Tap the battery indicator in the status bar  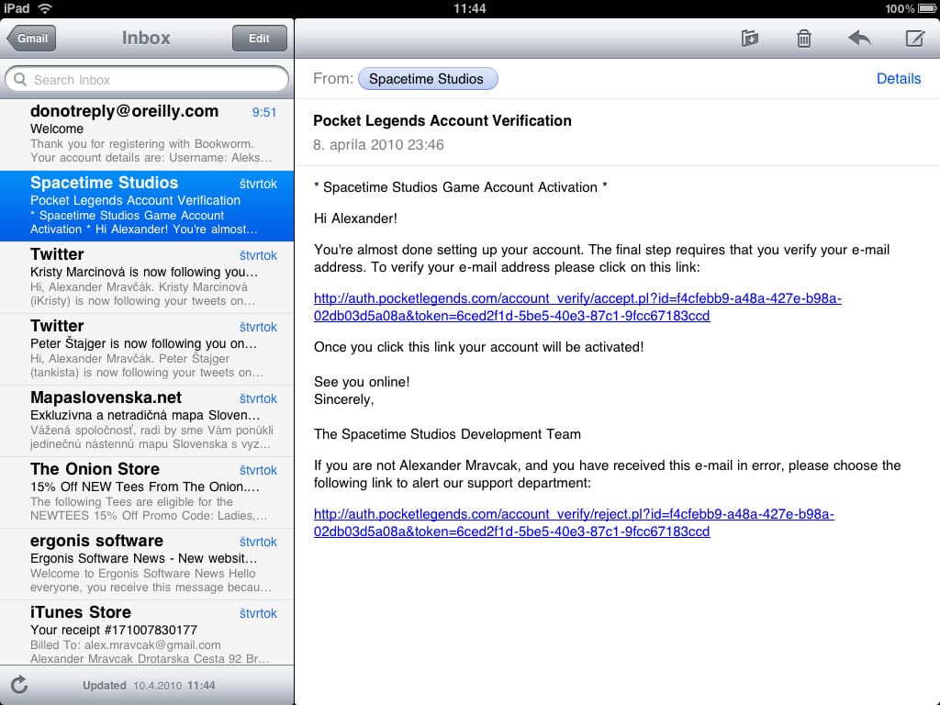[927, 8]
